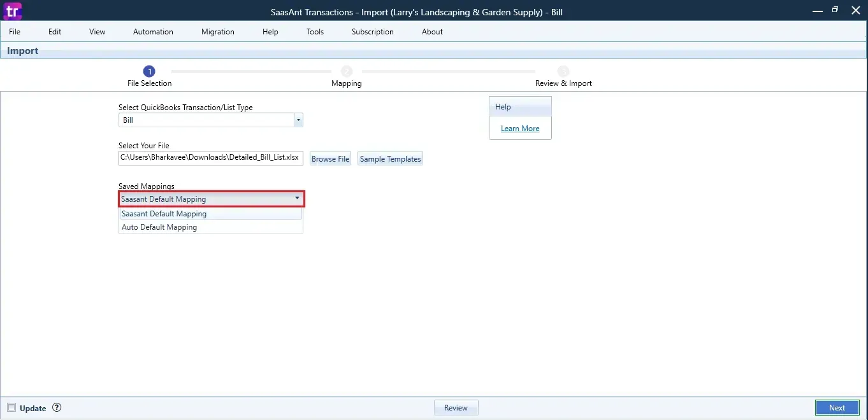Open the Migration menu
This screenshot has height=420, width=868.
coord(217,32)
